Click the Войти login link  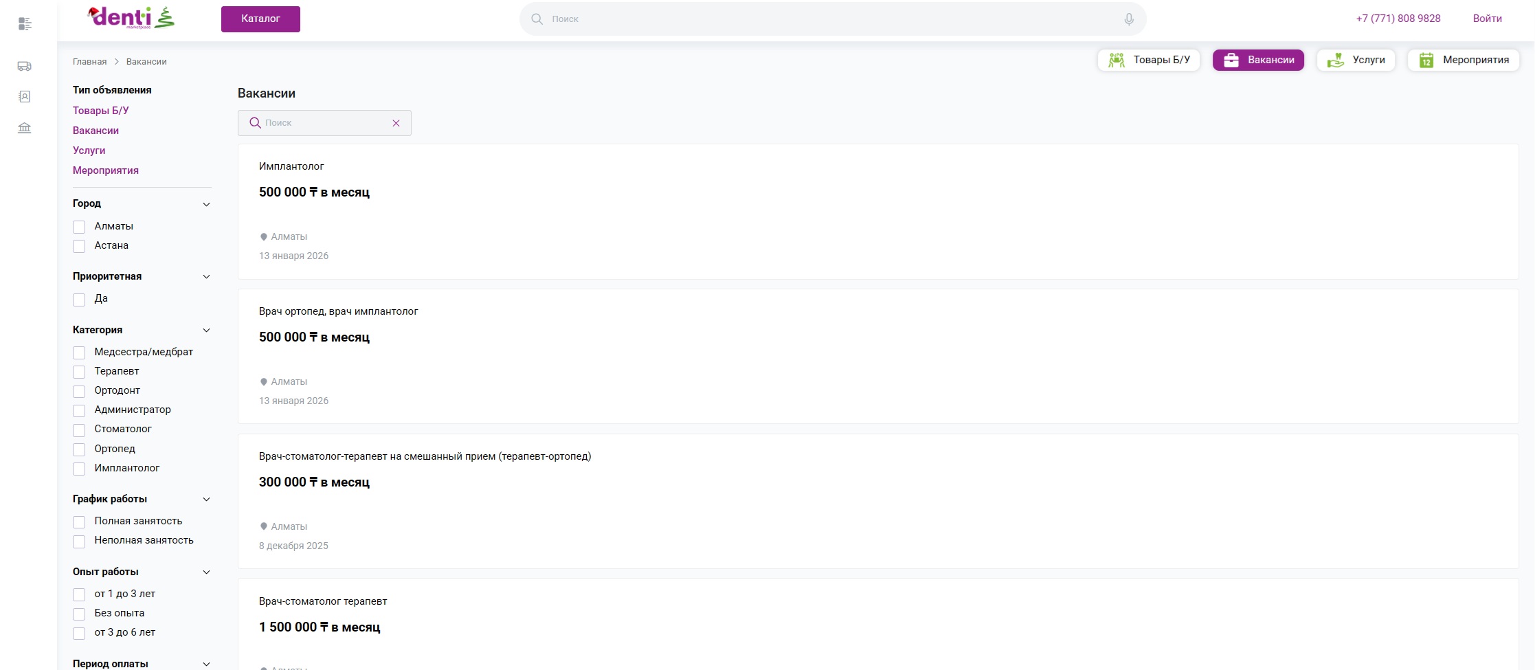point(1487,19)
